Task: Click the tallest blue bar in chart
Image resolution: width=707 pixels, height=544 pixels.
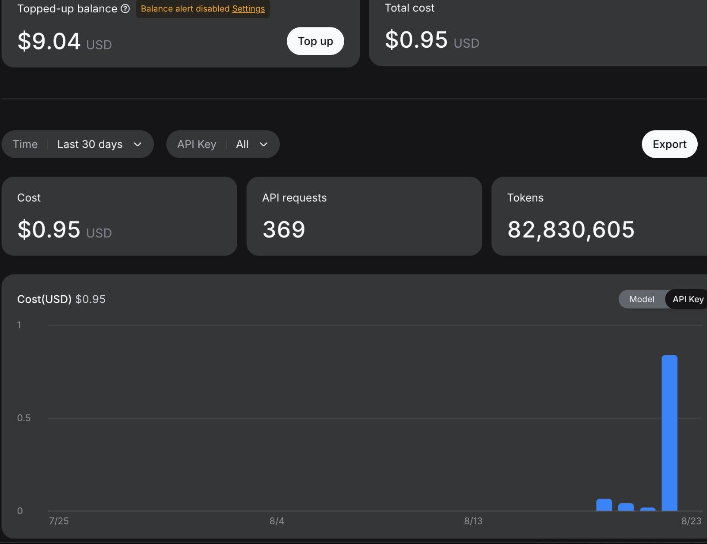Action: [x=669, y=433]
